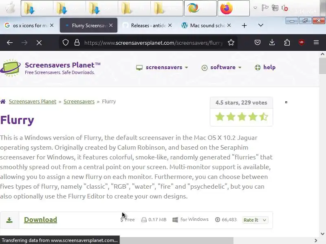Expand the screensavers navigation menu

click(x=162, y=68)
